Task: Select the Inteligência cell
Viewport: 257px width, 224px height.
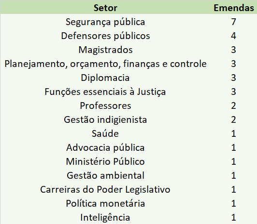Action: click(x=105, y=217)
